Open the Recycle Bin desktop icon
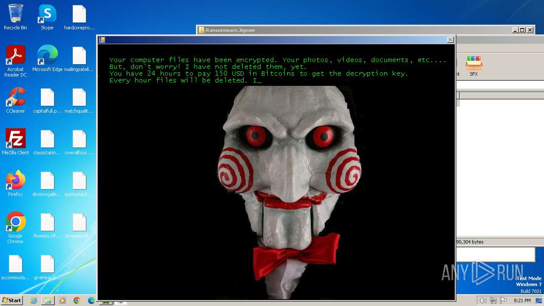The image size is (544, 306). [15, 17]
